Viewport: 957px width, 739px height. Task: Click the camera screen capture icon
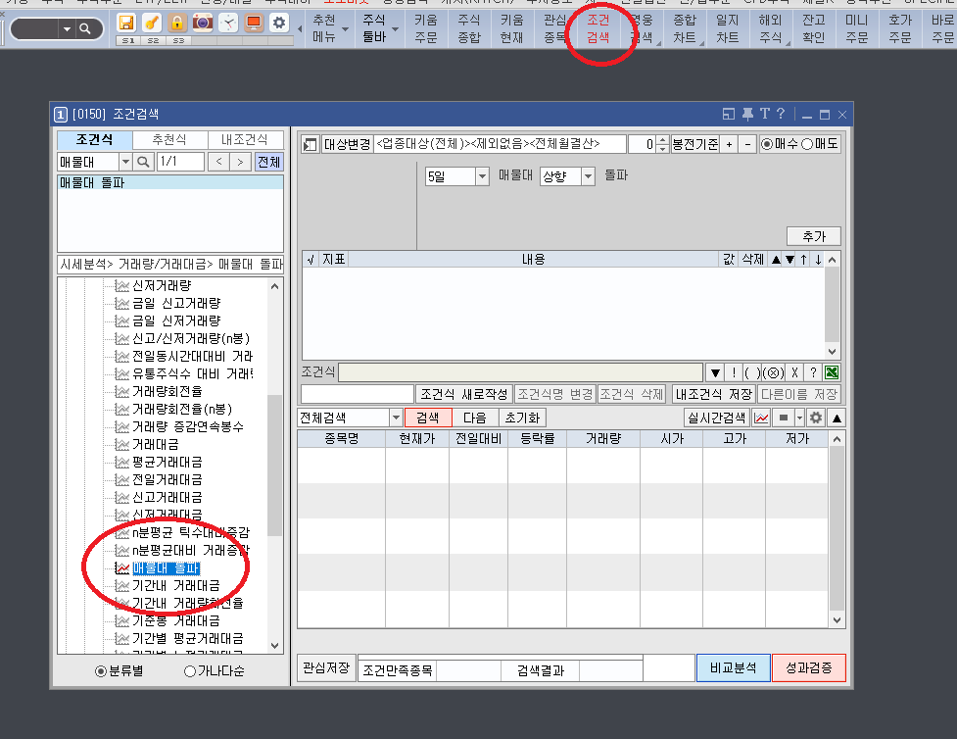[203, 24]
